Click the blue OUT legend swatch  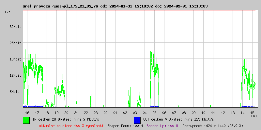point(137,120)
